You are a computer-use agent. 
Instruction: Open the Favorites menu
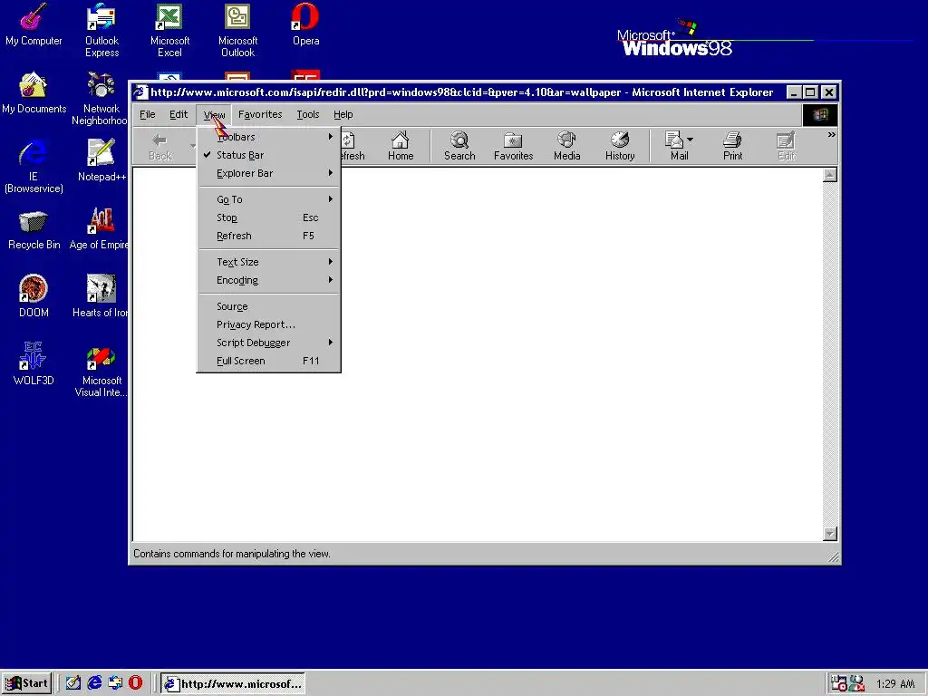click(260, 114)
